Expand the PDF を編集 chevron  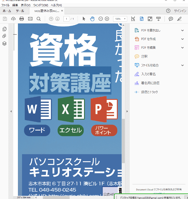pyautogui.click(x=182, y=48)
